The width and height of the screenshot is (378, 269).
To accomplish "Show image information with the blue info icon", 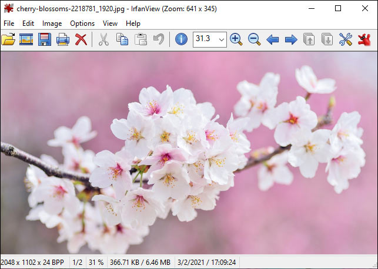I will 181,39.
